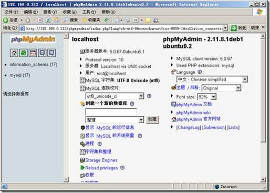Click the Reload privileges link
The image size is (270, 193).
[x=101, y=168]
